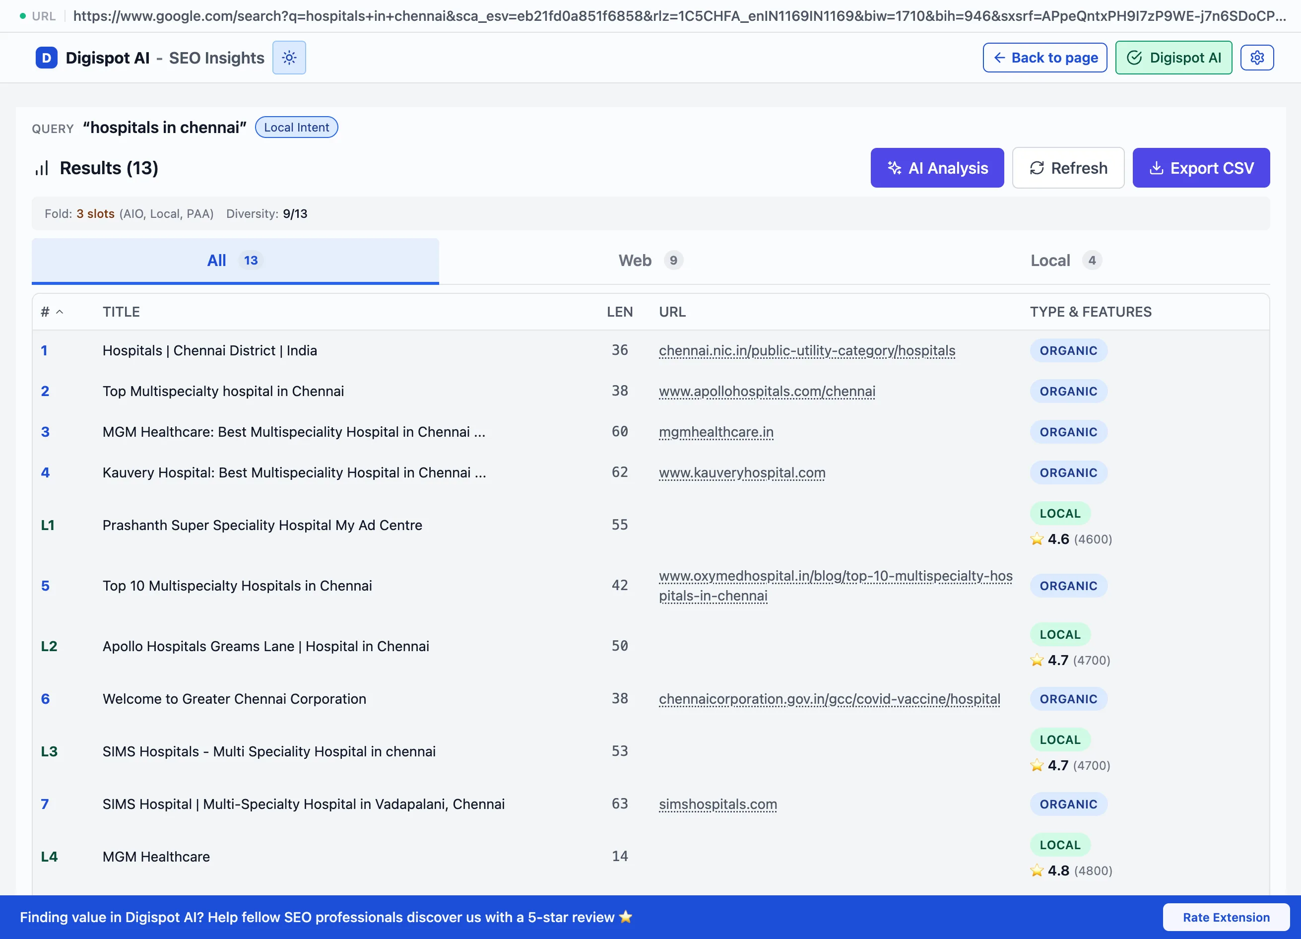Select title 'Top Multispecialty hospital in Chennai'
Image resolution: width=1301 pixels, height=939 pixels.
(223, 391)
